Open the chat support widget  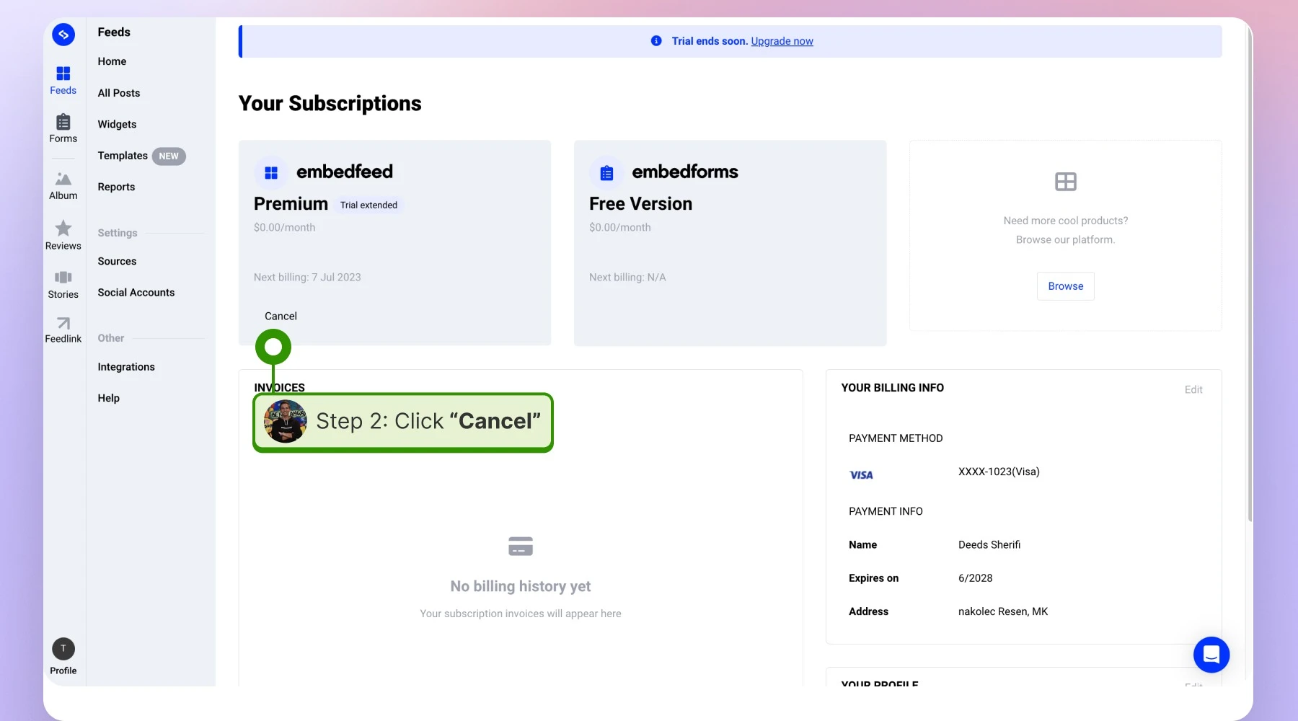1211,655
